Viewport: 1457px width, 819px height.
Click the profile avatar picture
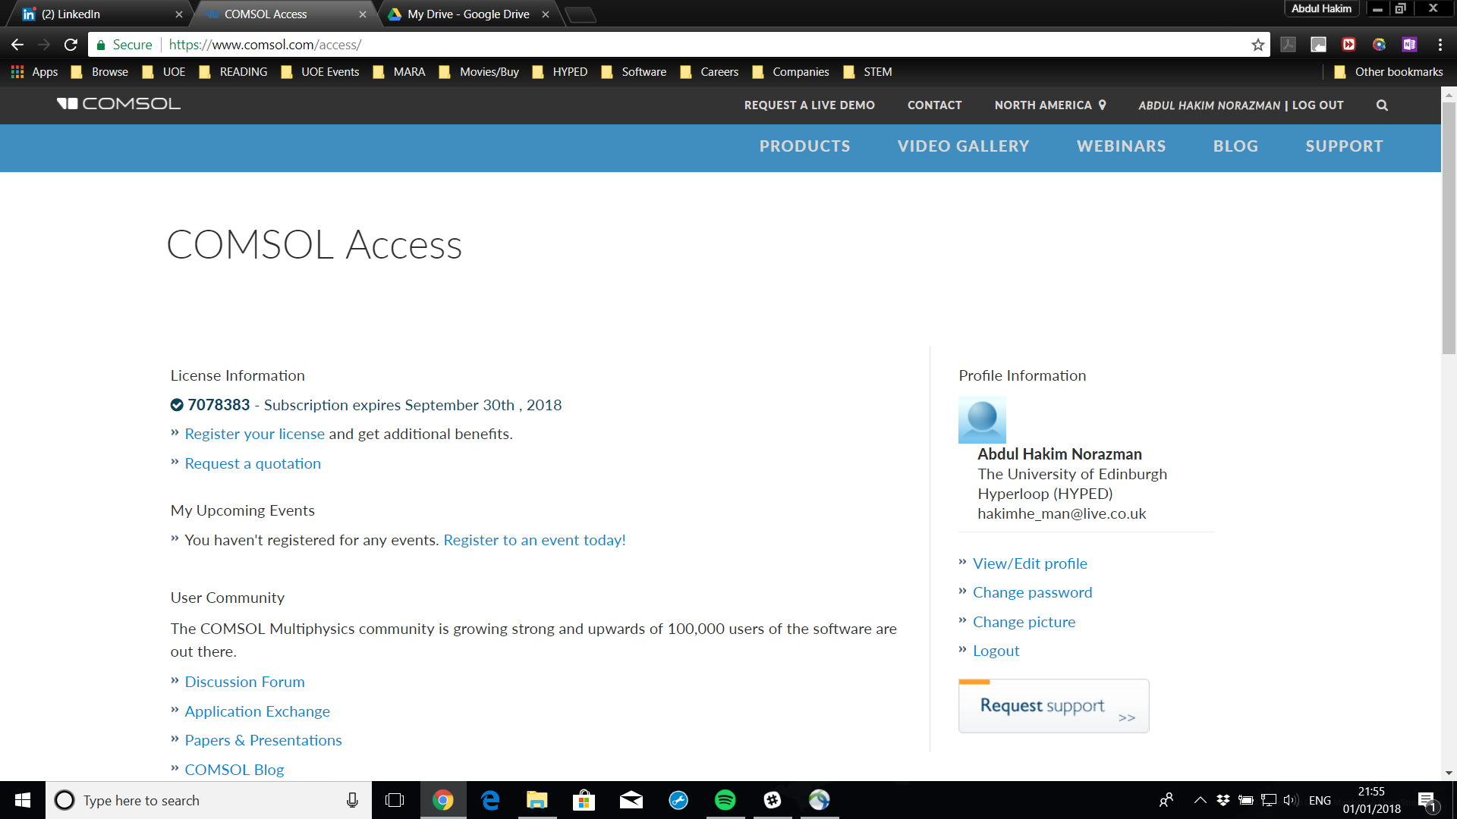click(982, 419)
